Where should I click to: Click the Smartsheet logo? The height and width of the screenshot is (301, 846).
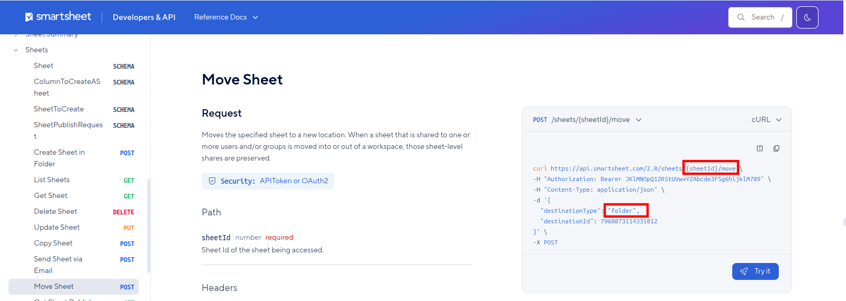(58, 17)
